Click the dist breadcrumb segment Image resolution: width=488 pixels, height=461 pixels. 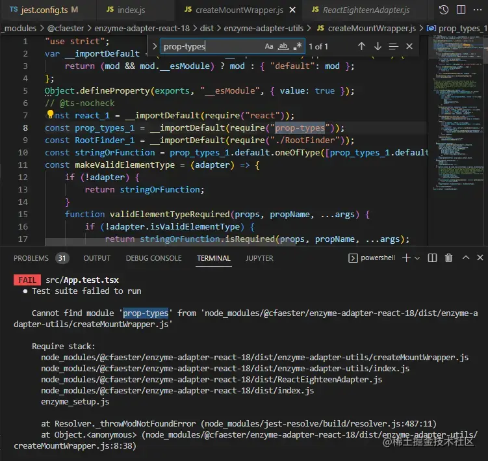[x=207, y=29]
